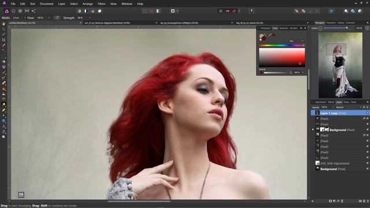Select the Flood Fill tool icon
The width and height of the screenshot is (370, 208).
pos(3,61)
